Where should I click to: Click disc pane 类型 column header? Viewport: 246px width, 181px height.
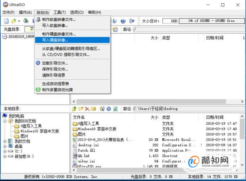coord(166,38)
